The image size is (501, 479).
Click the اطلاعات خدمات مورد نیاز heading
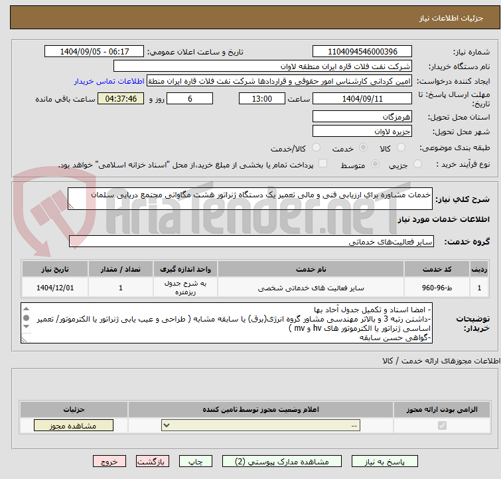(x=443, y=219)
